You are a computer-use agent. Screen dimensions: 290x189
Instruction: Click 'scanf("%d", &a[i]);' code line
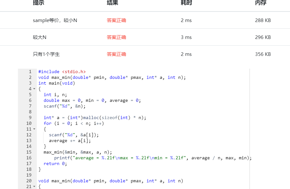click(74, 135)
